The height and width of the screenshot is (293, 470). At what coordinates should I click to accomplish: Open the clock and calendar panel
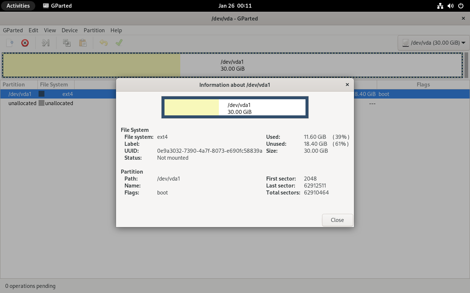[235, 6]
